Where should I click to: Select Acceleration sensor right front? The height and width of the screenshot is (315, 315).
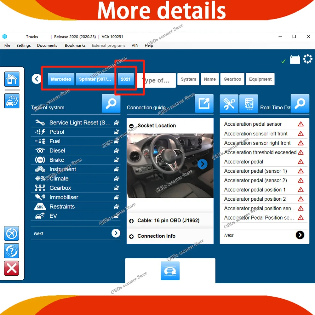coord(264,143)
